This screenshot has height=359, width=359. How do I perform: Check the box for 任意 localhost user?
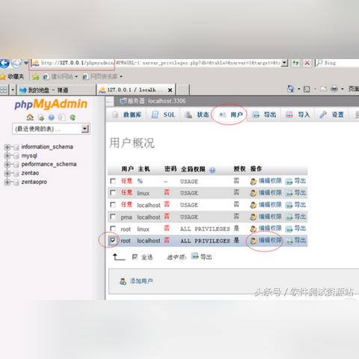[113, 205]
